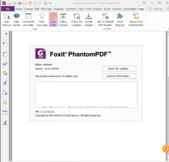Switch to the Organize tab
This screenshot has width=169, height=162.
click(58, 9)
